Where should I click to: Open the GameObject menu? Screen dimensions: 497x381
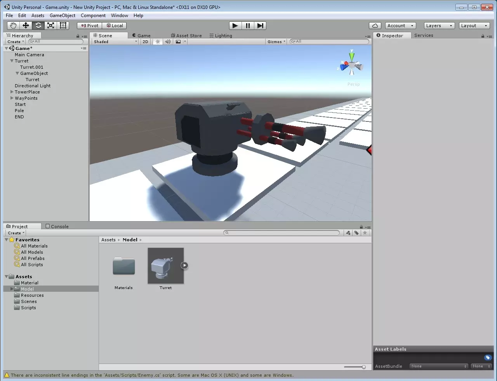(x=63, y=16)
